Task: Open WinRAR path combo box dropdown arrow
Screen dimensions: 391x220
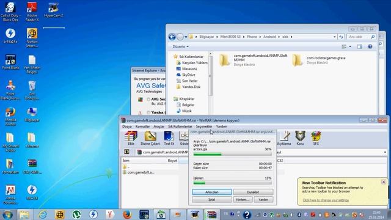Action: 385,152
